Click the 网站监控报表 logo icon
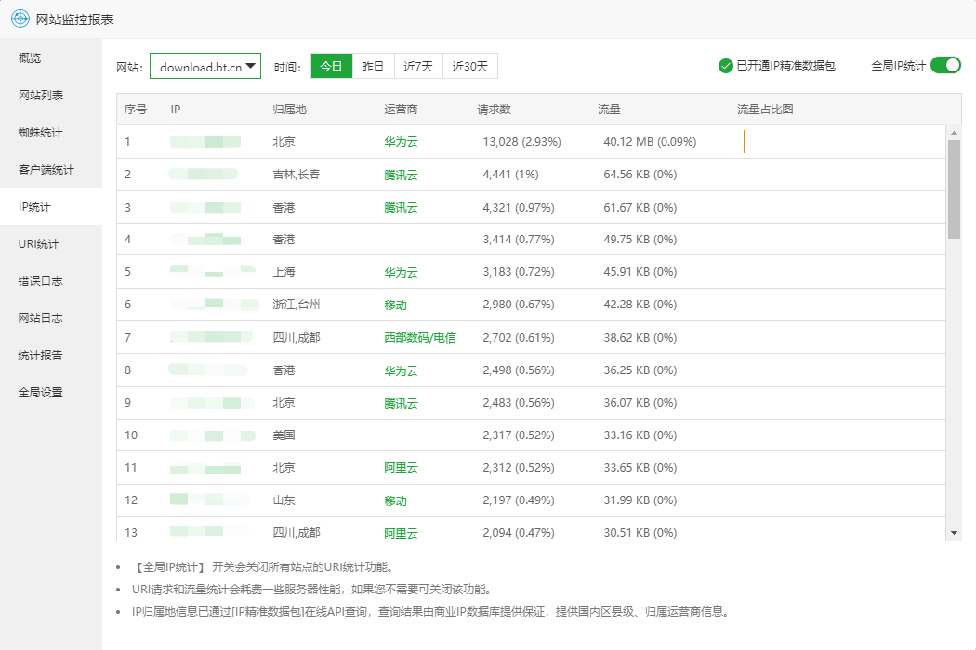This screenshot has height=650, width=976. 20,19
